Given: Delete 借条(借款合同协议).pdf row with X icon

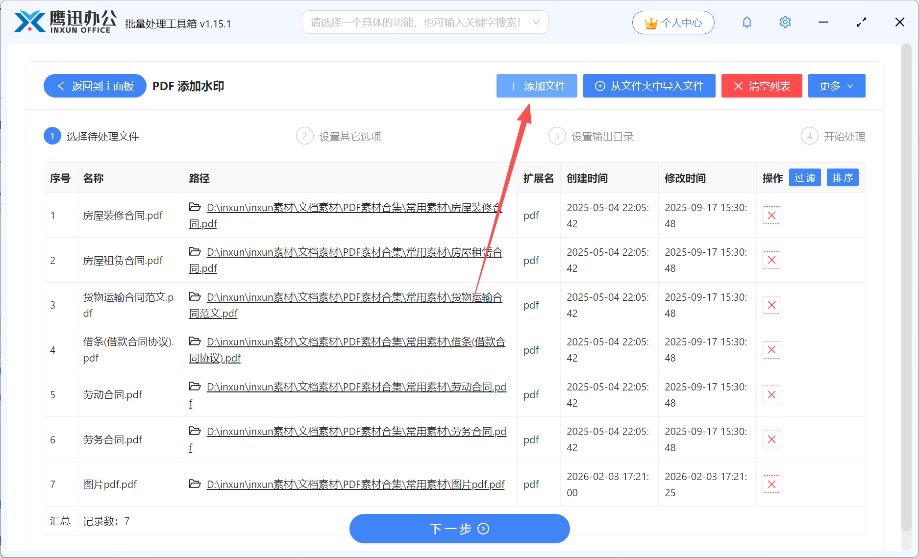Looking at the screenshot, I should pyautogui.click(x=771, y=350).
